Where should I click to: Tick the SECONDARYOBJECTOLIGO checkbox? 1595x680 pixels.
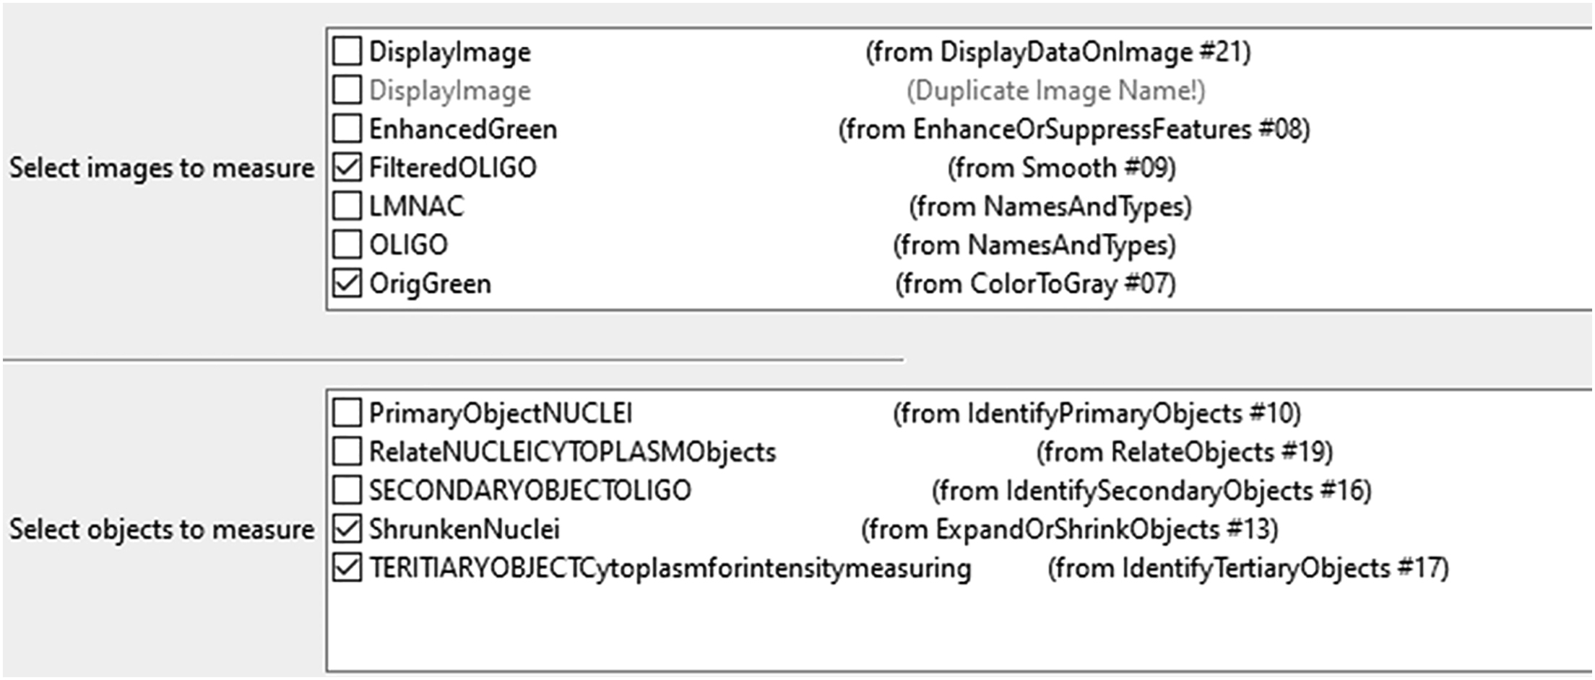coord(347,491)
